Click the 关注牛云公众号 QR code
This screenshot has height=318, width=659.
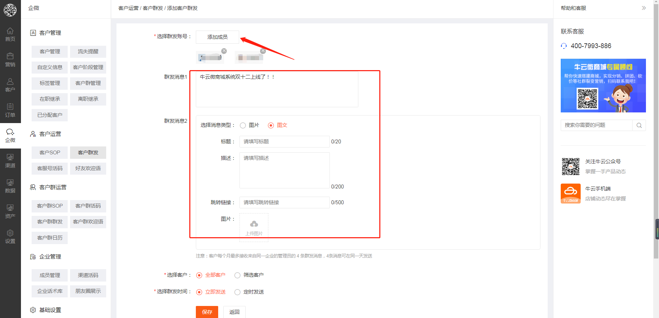click(570, 166)
